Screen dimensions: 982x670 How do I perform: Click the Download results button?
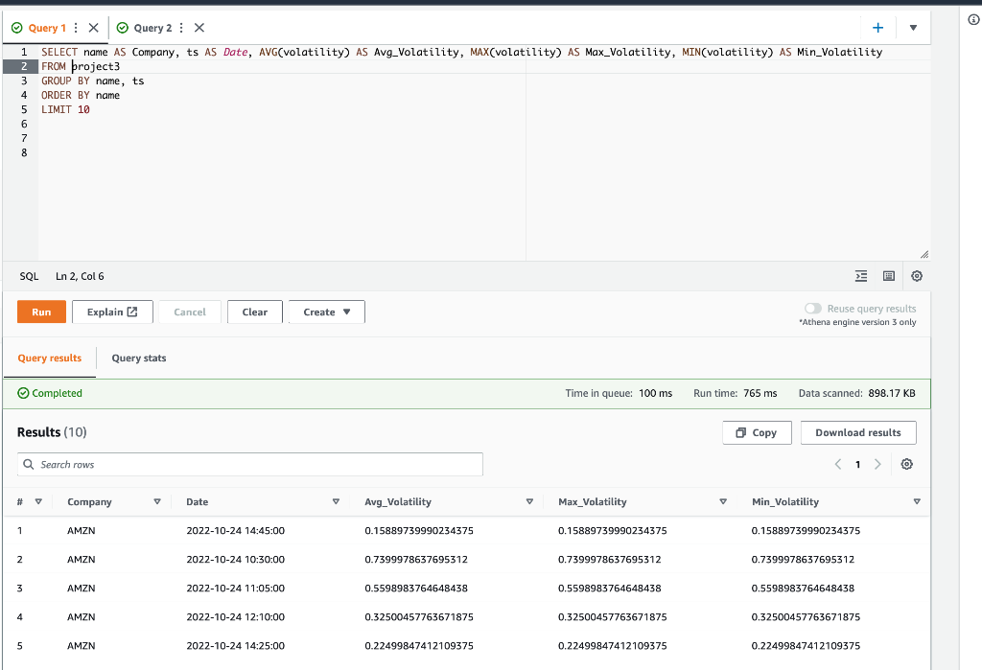(x=858, y=432)
